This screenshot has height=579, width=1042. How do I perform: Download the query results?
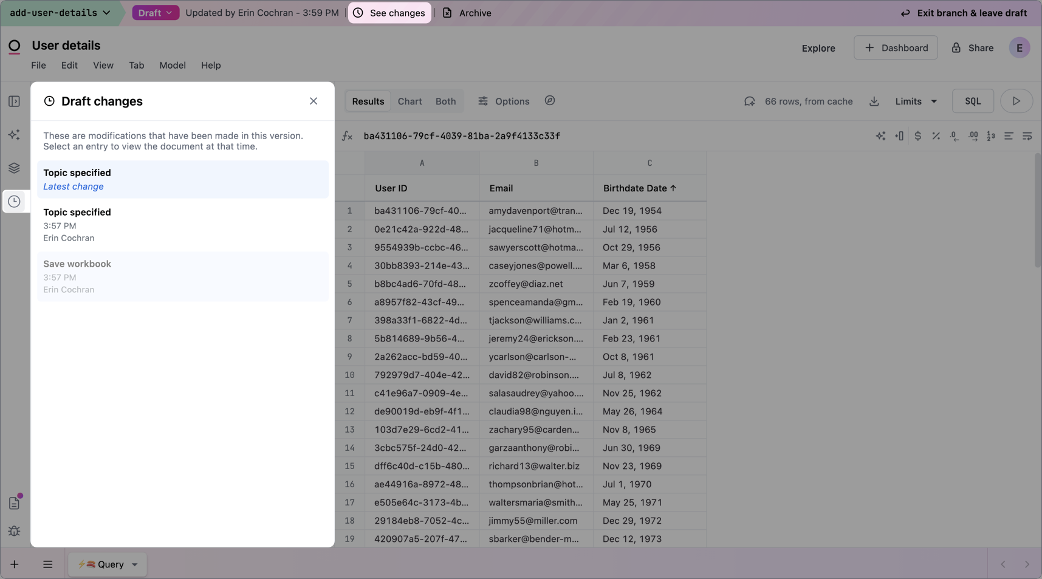pos(874,101)
